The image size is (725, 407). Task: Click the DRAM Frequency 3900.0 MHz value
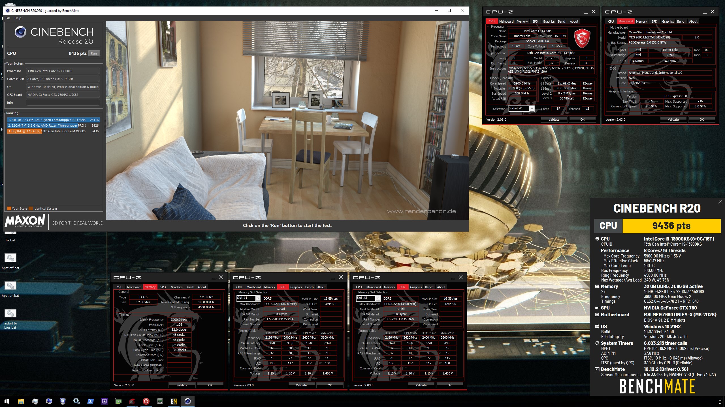click(179, 320)
